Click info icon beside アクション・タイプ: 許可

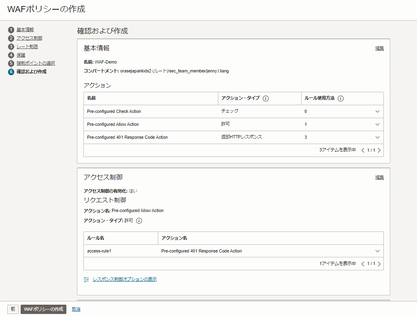[139, 221]
